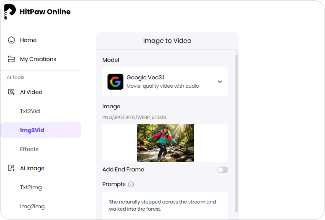
Task: Open the Model selection dropdown
Action: coord(165,81)
